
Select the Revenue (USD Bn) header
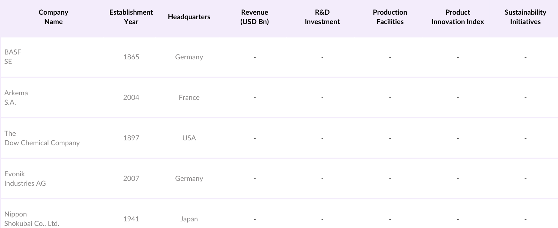tap(255, 17)
